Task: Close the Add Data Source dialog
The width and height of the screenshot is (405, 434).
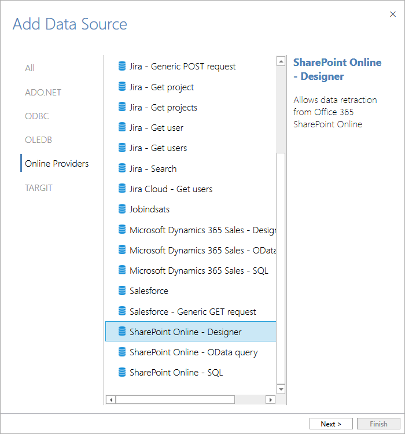Action: click(392, 14)
